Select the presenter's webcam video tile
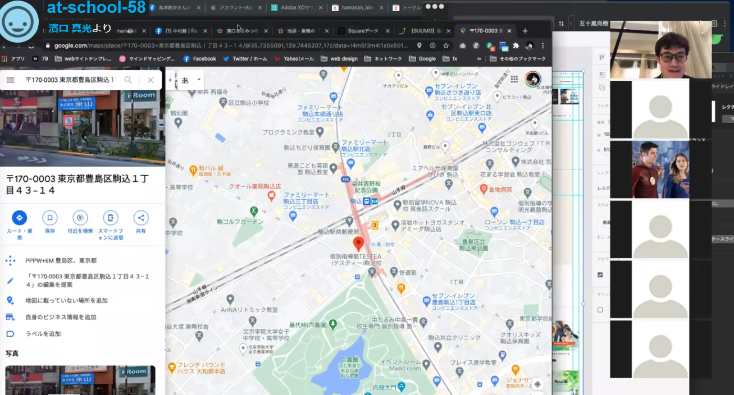This screenshot has width=734, height=395. point(660,50)
